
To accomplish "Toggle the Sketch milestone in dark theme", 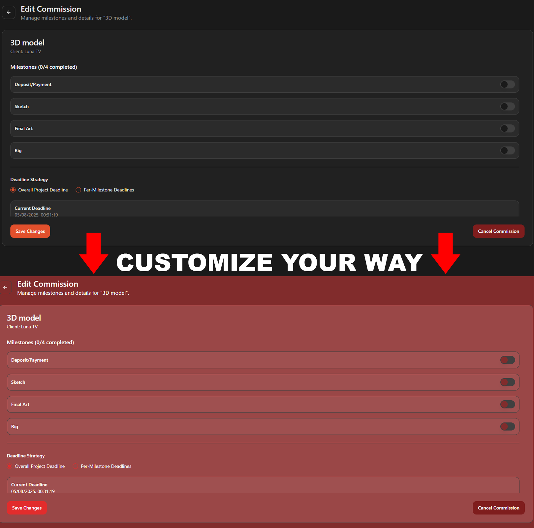I will (x=507, y=106).
